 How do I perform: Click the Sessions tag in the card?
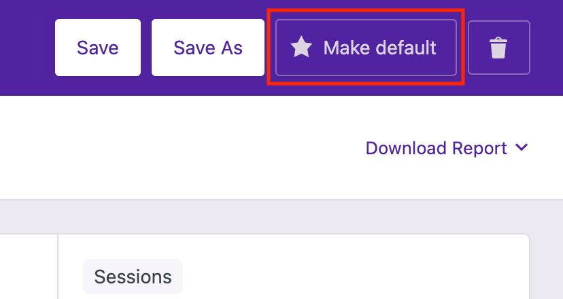click(x=133, y=277)
